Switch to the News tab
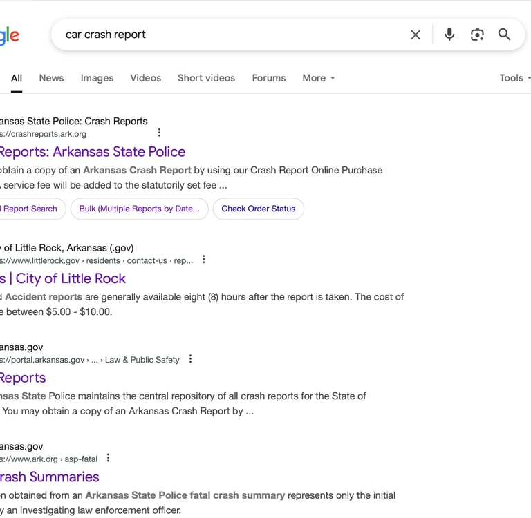Image resolution: width=531 pixels, height=518 pixels. [x=51, y=78]
